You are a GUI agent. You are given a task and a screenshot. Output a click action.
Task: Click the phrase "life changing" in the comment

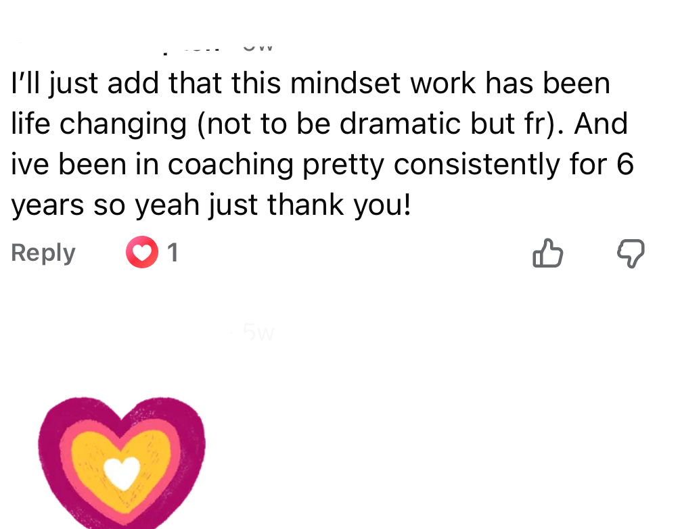click(x=99, y=124)
